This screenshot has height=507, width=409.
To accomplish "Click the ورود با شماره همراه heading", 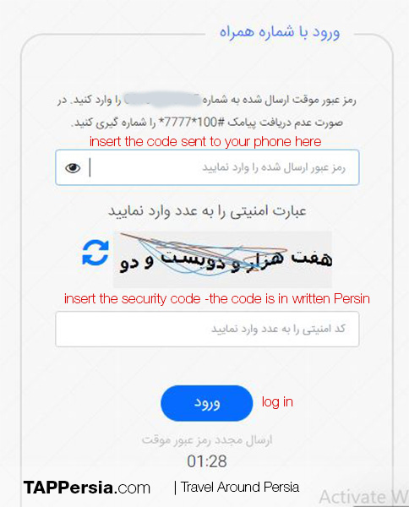I will pos(280,32).
